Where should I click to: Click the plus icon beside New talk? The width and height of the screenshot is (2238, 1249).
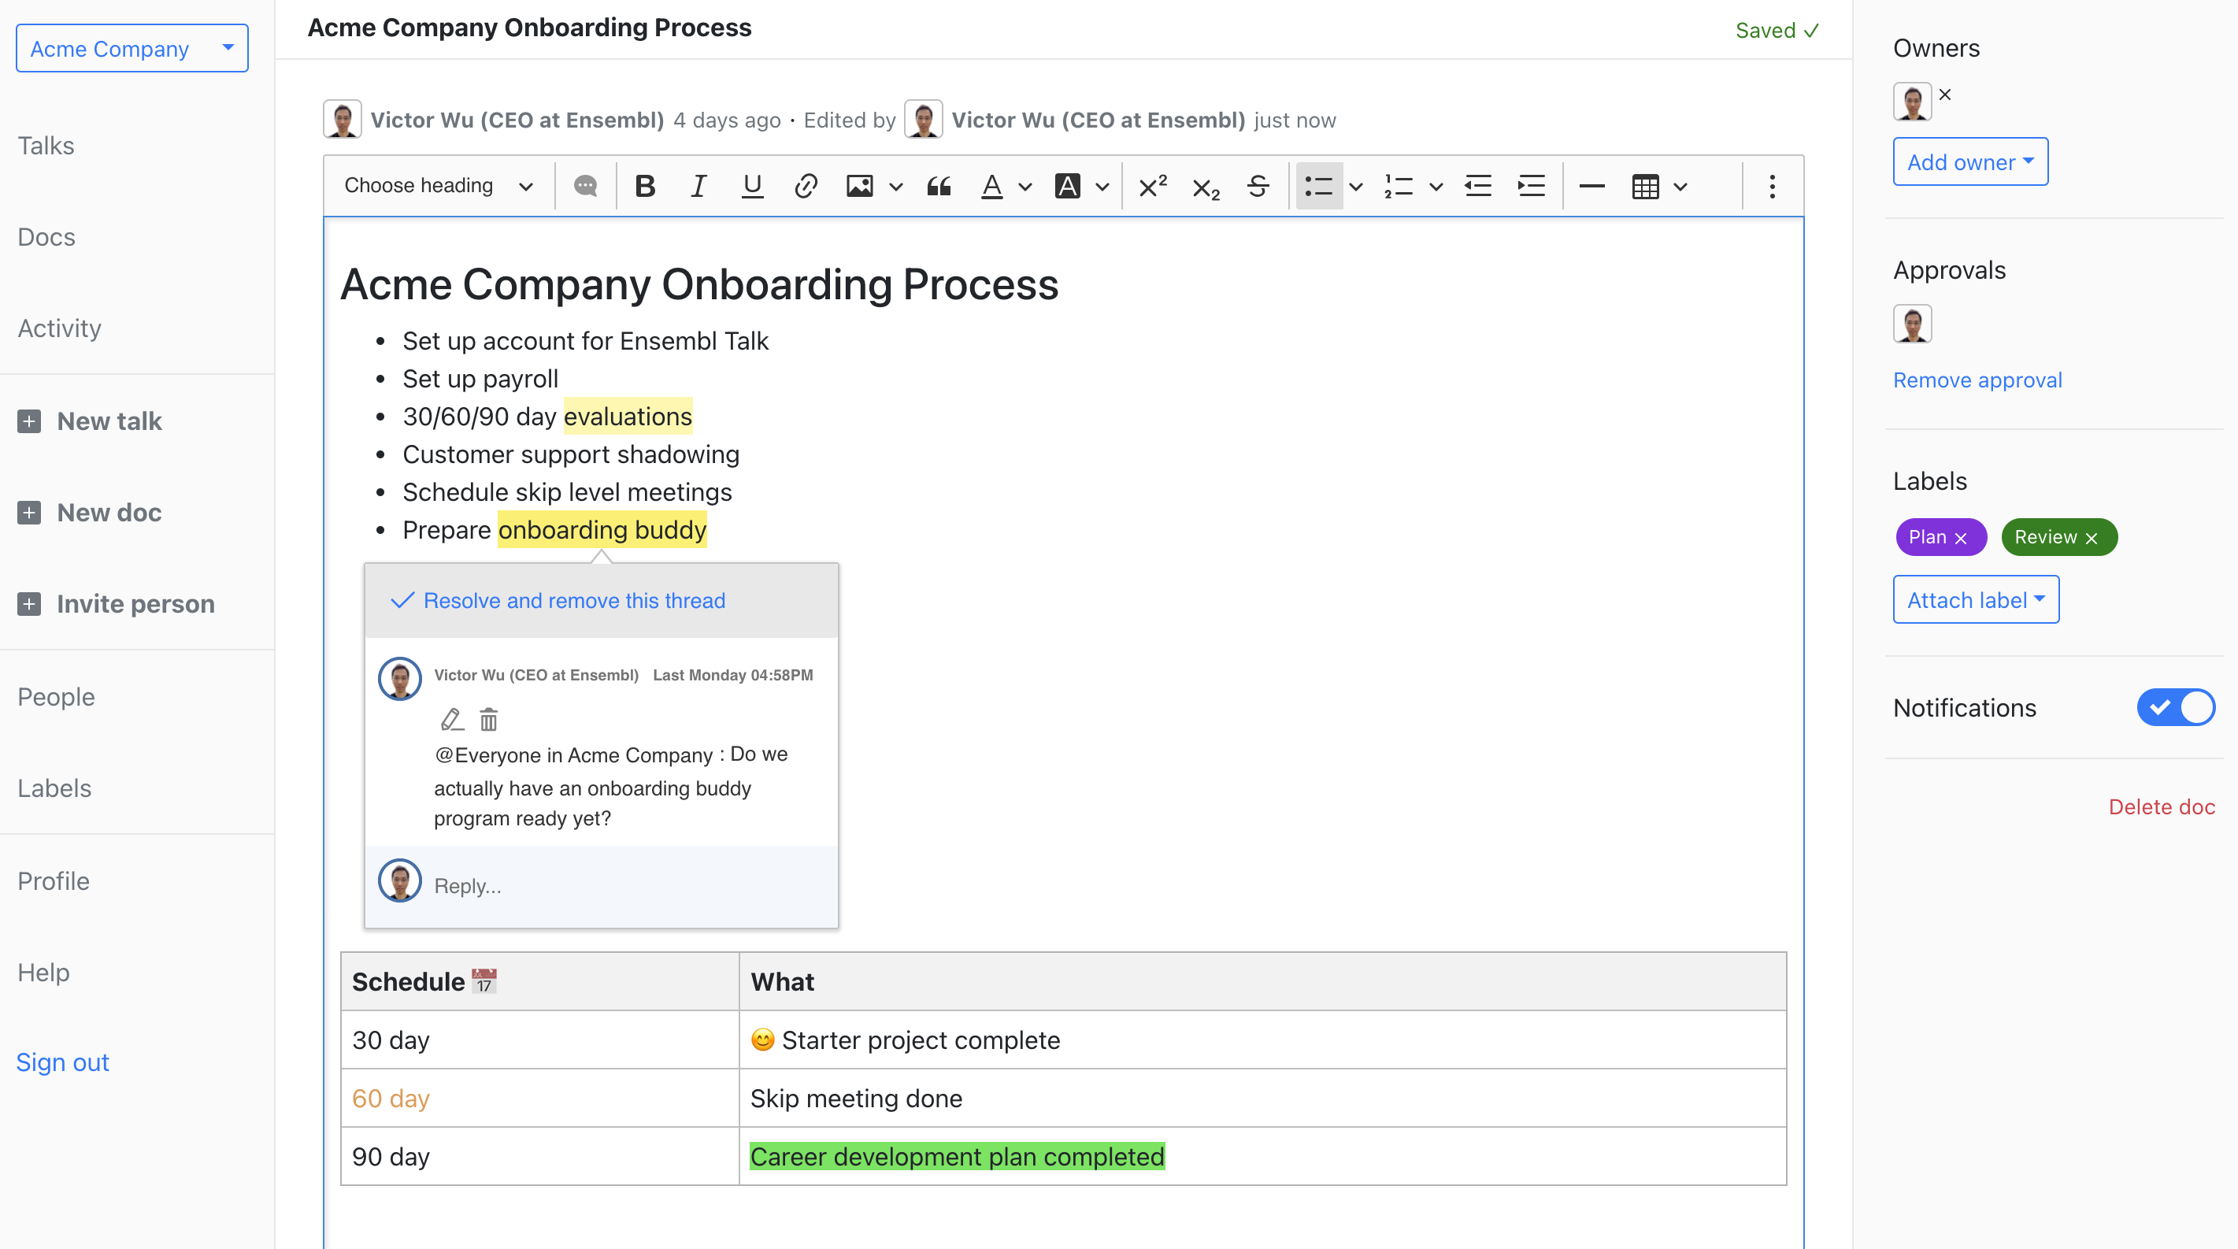(28, 421)
